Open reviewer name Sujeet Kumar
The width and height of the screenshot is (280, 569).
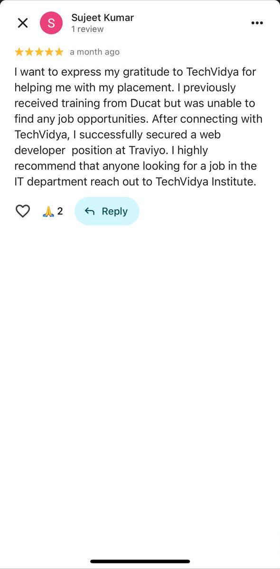click(103, 18)
